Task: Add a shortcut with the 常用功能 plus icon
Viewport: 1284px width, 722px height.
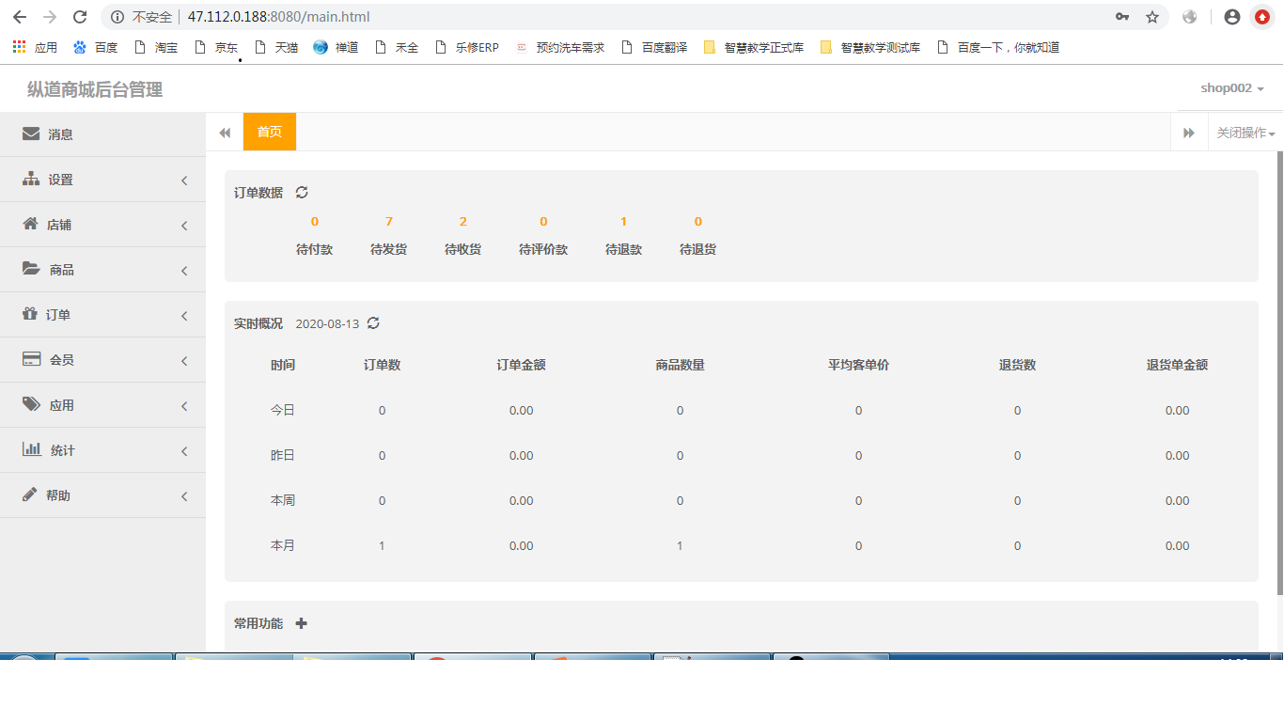Action: 301,623
